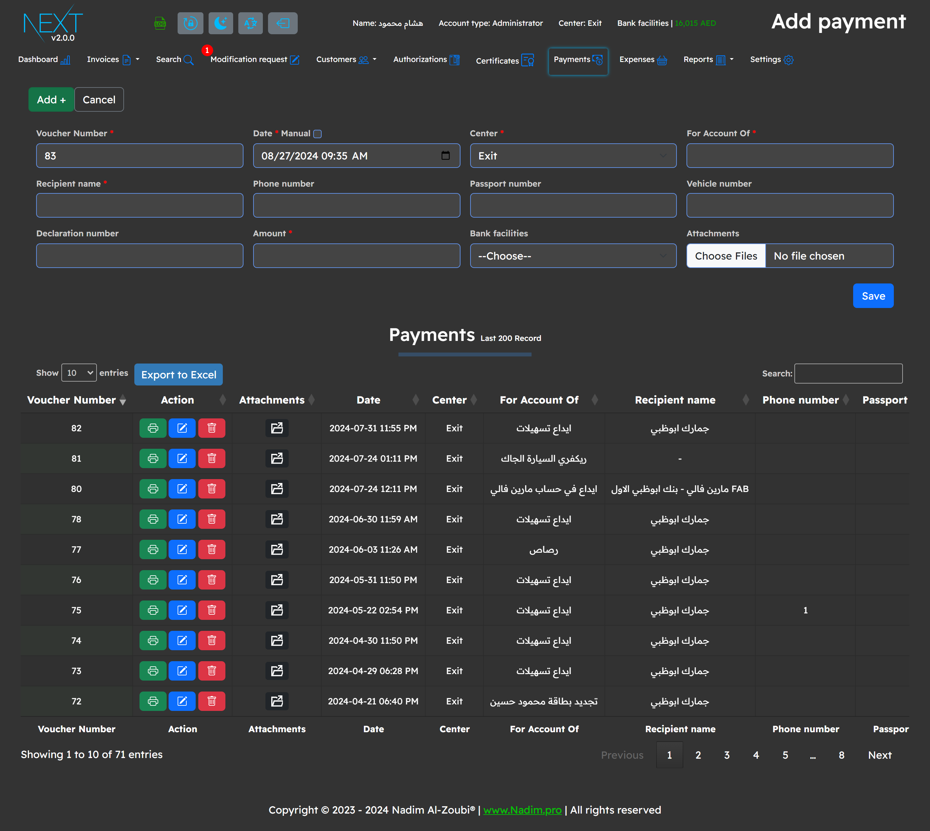Print voucher number 82
This screenshot has height=831, width=930.
[x=152, y=428]
